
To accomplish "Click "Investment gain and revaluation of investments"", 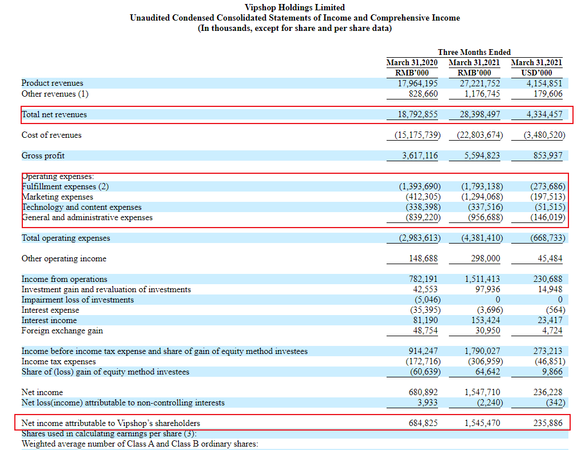I will click(106, 289).
